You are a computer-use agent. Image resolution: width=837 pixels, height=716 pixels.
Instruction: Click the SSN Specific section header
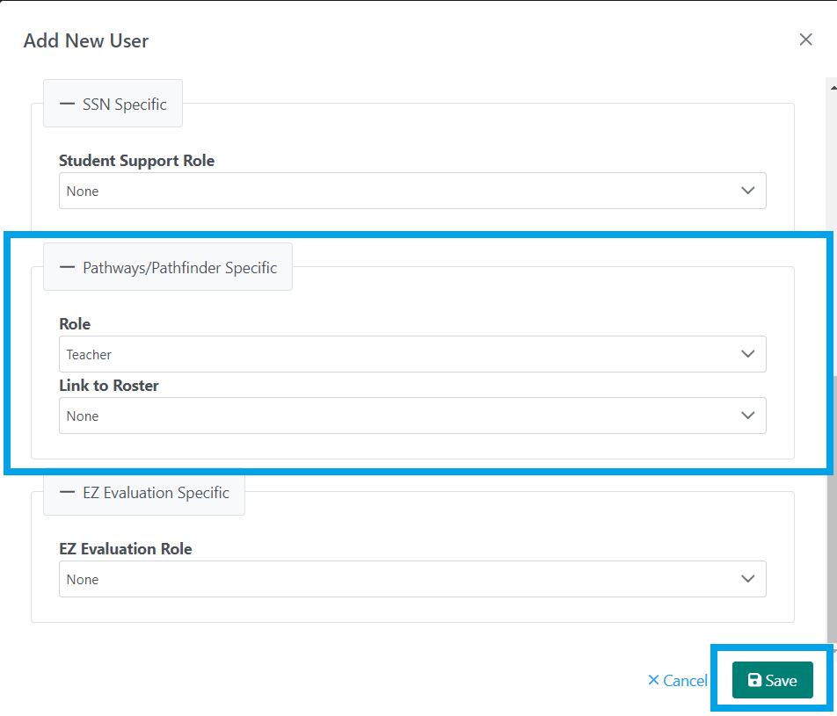click(x=124, y=105)
